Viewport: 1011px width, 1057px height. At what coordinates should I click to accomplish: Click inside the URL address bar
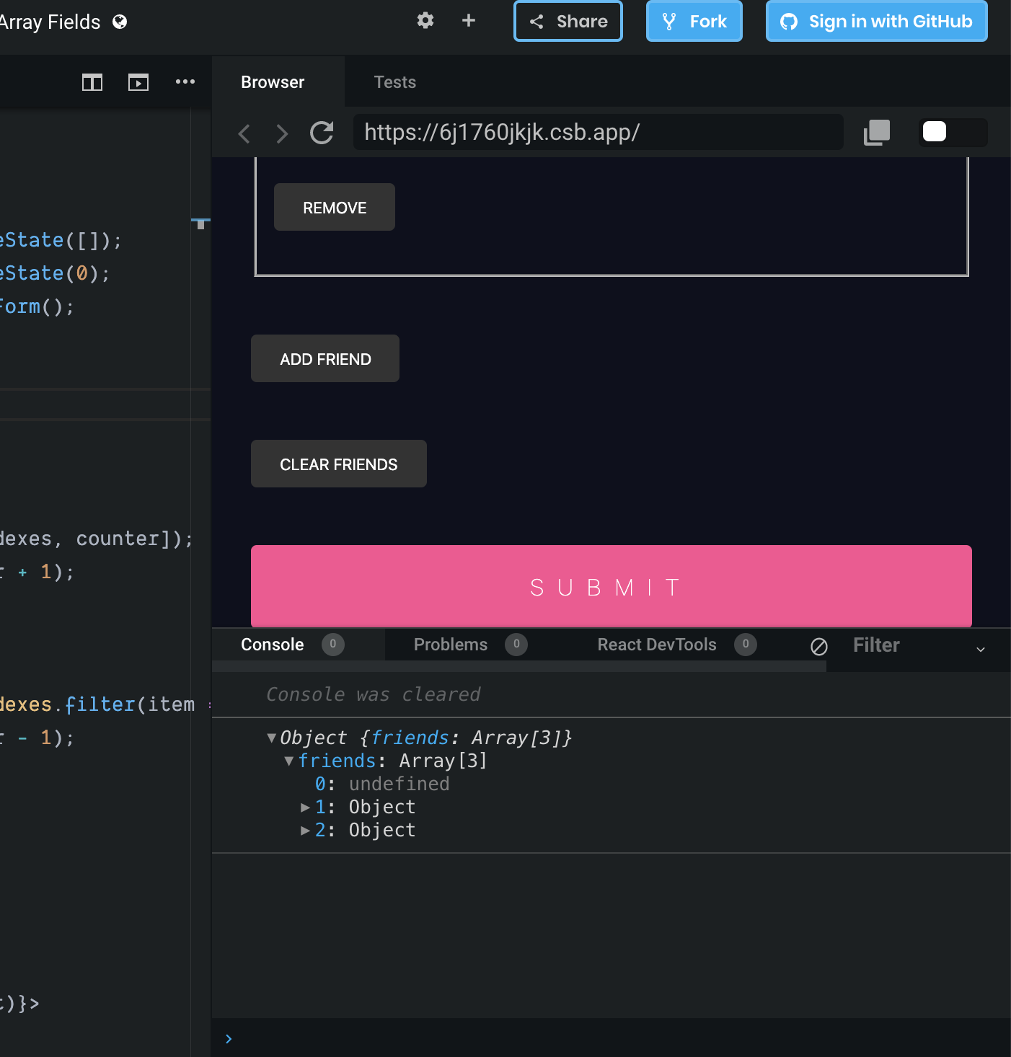pos(599,133)
